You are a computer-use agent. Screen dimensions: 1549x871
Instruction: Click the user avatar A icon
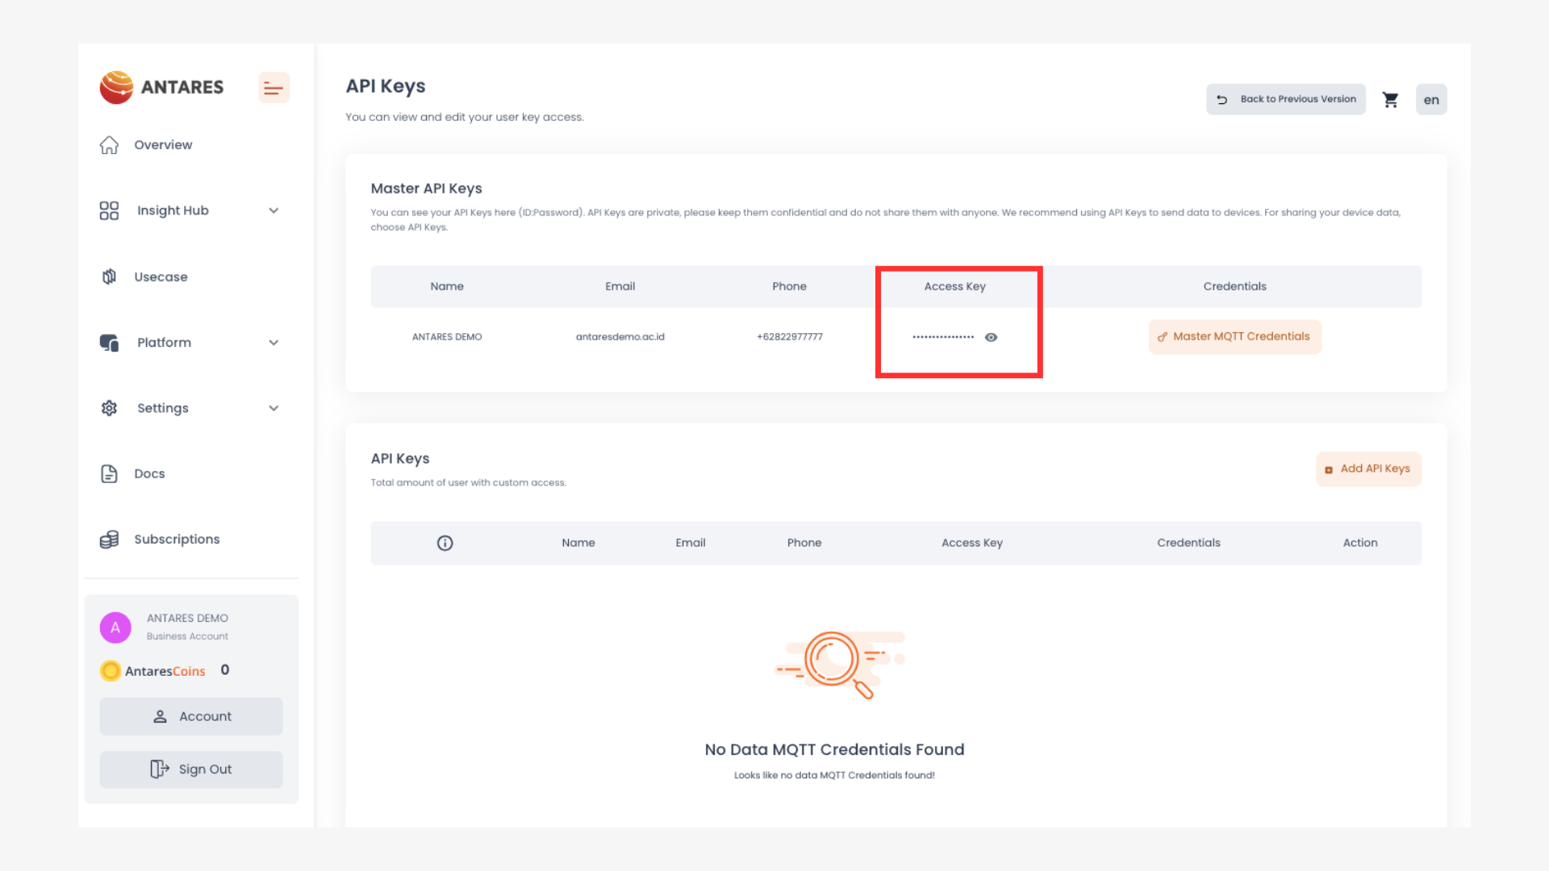115,627
